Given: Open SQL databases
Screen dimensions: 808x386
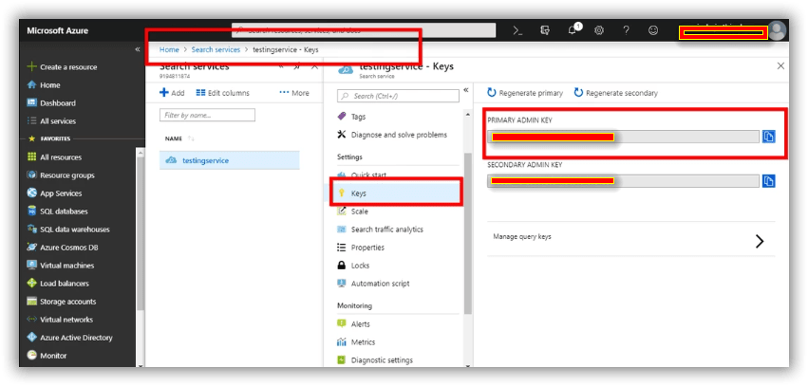Looking at the screenshot, I should tap(57, 211).
